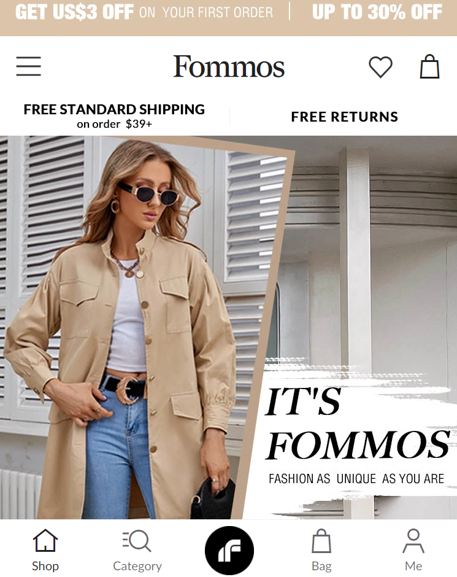Screen dimensions: 457x577
Task: Open the hamburger menu
Action: (x=28, y=66)
